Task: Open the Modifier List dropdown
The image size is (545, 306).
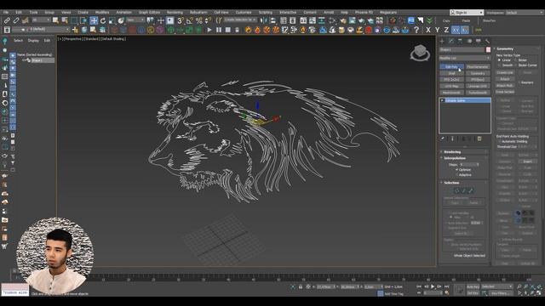Action: click(465, 58)
